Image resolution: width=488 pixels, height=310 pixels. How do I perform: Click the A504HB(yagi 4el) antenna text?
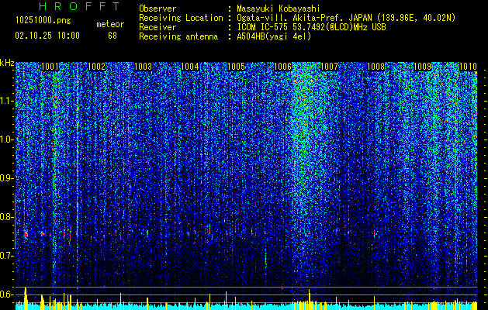pyautogui.click(x=274, y=36)
